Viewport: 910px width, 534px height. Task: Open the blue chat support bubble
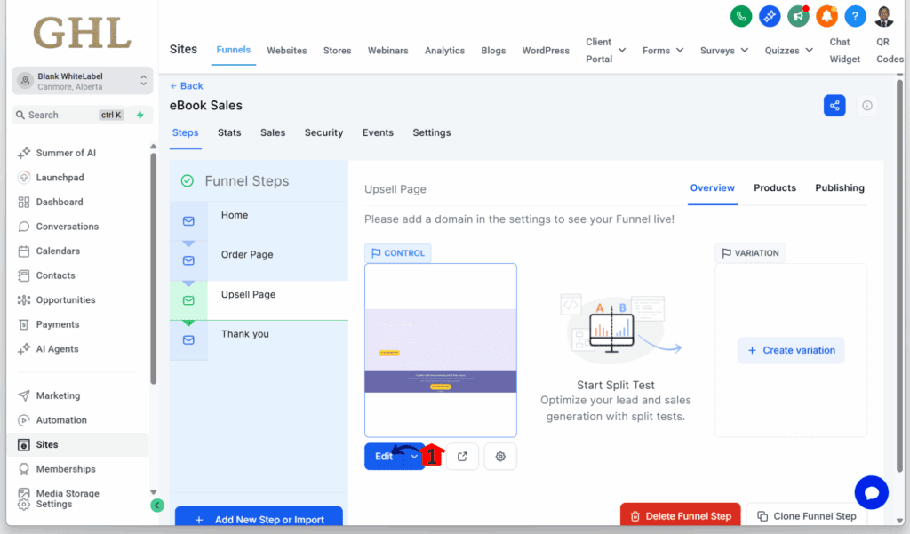click(x=871, y=493)
